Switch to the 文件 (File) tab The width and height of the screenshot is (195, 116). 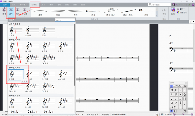click(x=5, y=5)
